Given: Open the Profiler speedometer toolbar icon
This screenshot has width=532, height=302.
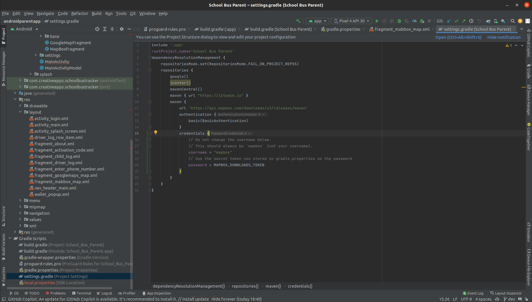Looking at the screenshot, I should pos(414,21).
